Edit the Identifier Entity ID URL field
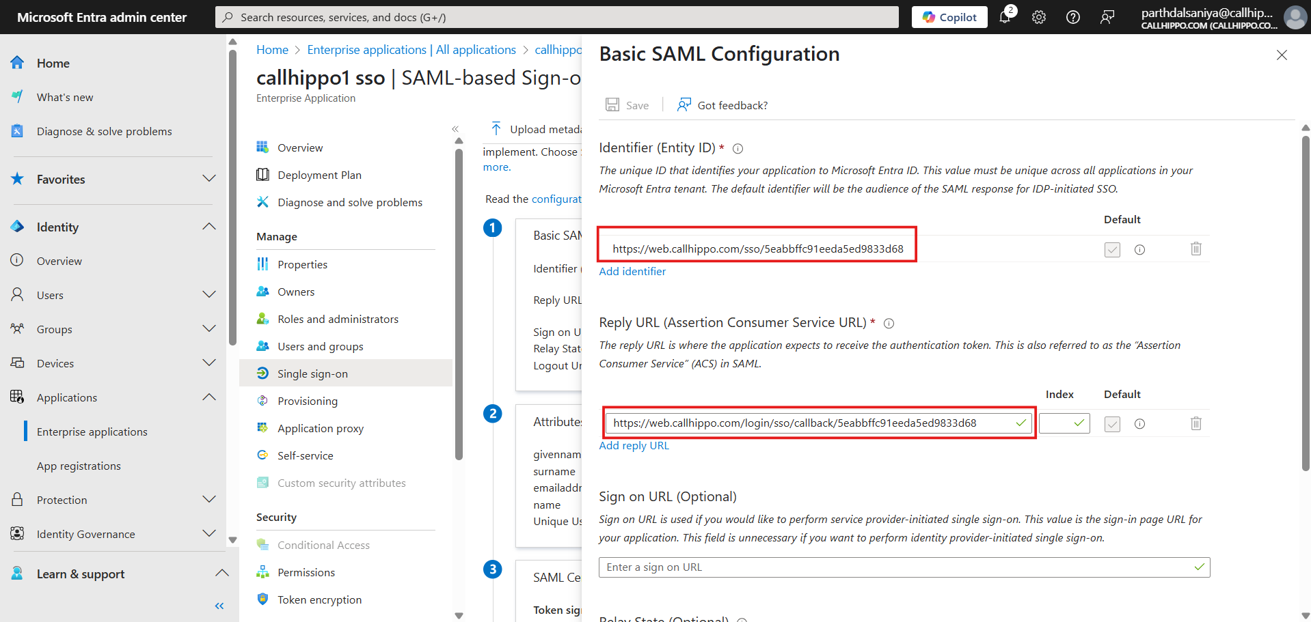1311x622 pixels. click(757, 249)
